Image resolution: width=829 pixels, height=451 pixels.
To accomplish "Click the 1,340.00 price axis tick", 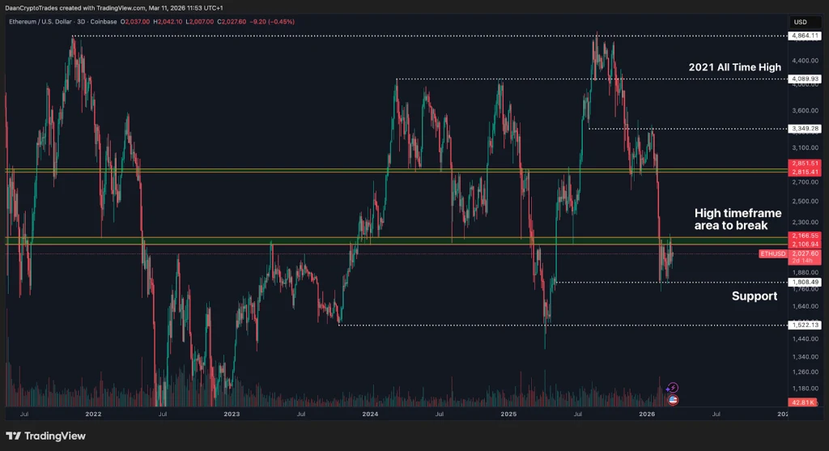I will [x=806, y=357].
